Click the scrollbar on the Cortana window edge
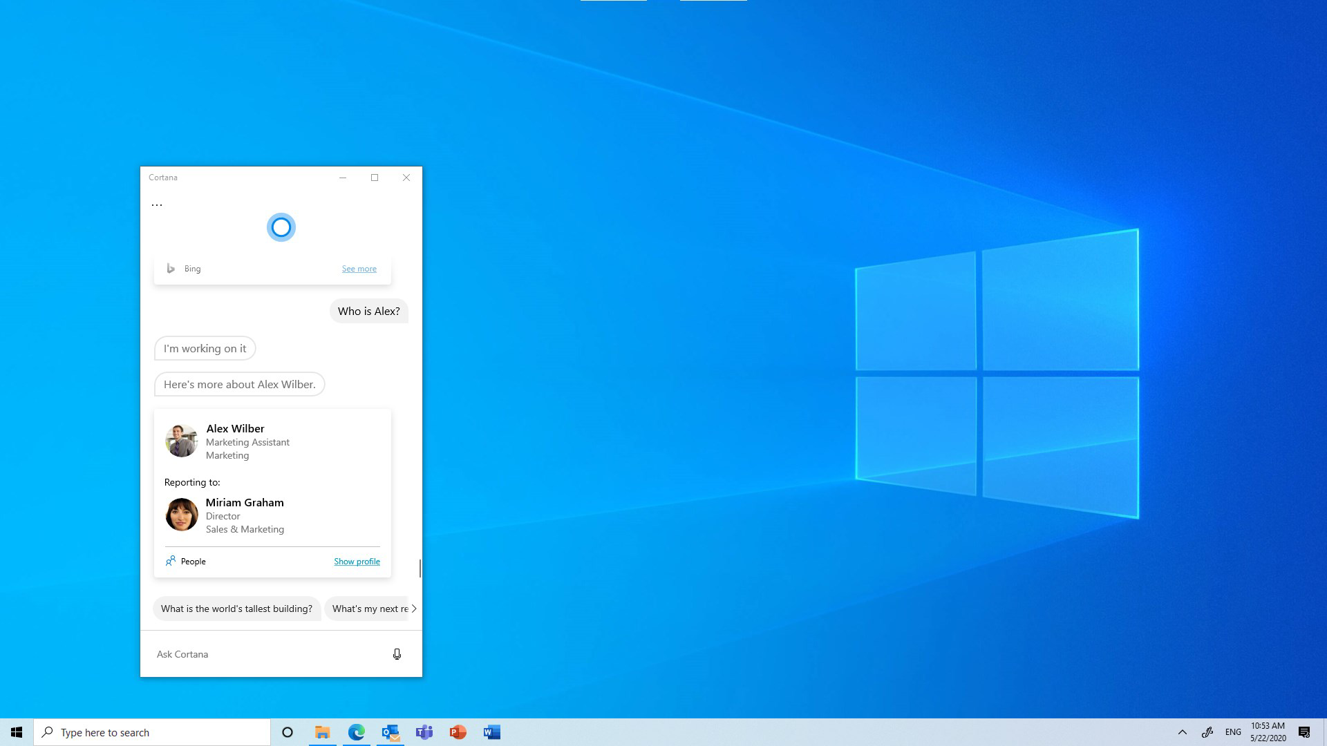Screen dimensions: 1327x746 click(x=420, y=568)
